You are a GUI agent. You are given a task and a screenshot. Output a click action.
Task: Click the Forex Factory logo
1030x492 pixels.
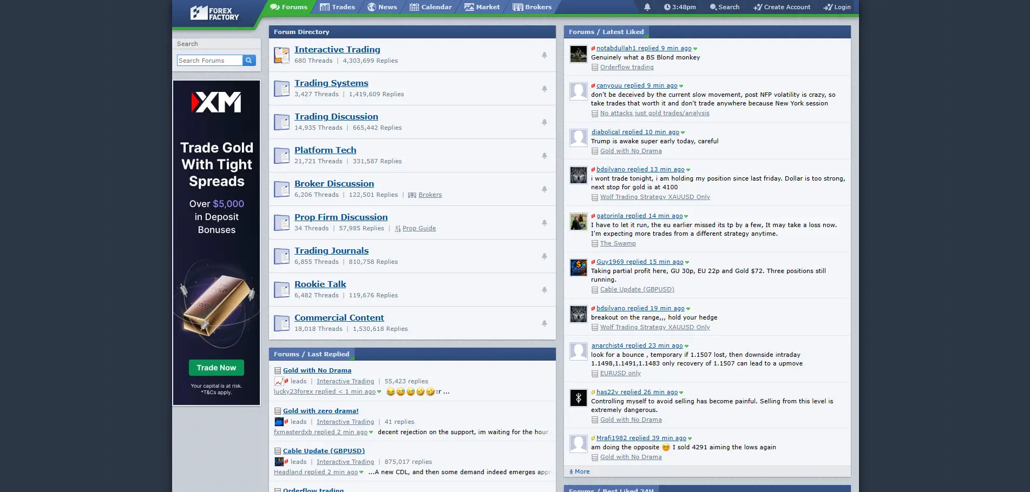[x=214, y=13]
